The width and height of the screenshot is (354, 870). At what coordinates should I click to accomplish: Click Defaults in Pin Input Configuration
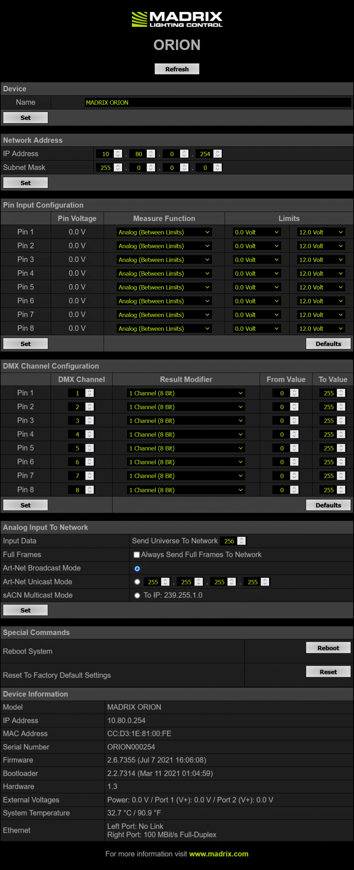coord(328,344)
